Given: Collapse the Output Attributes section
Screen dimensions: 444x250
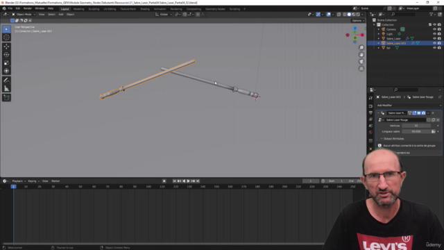Looking at the screenshot, I should (x=382, y=139).
